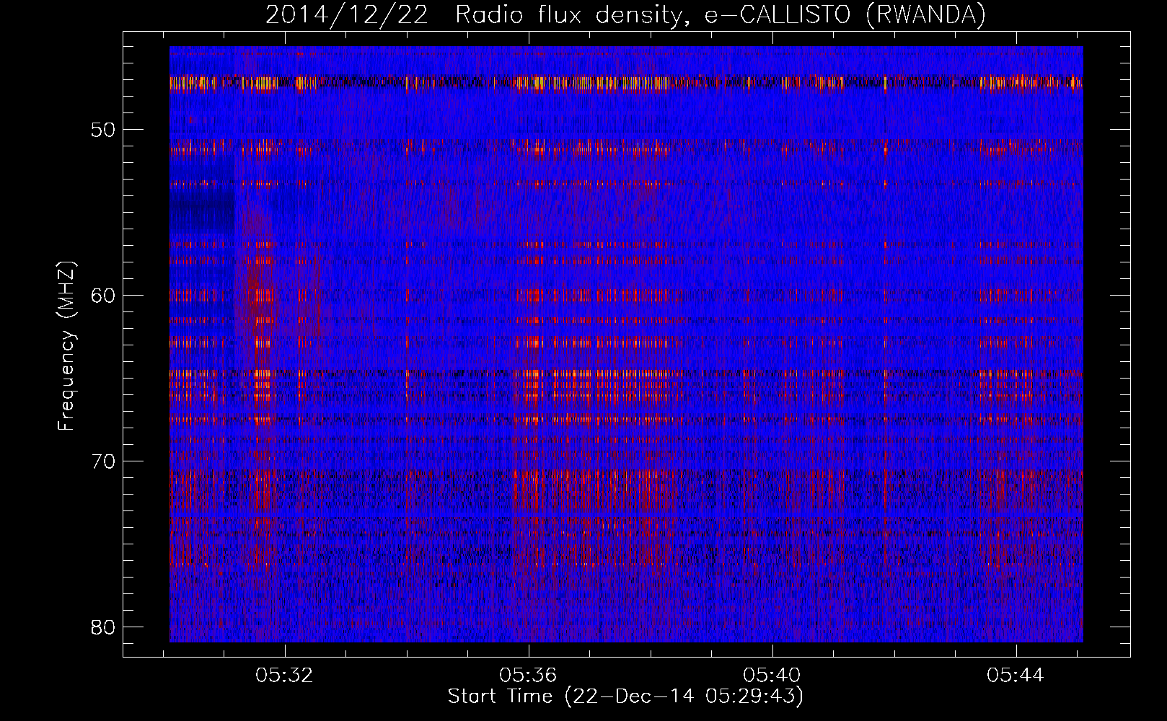Viewport: 1167px width, 721px height.
Task: Select the 70 MHz tick label
Action: (103, 461)
